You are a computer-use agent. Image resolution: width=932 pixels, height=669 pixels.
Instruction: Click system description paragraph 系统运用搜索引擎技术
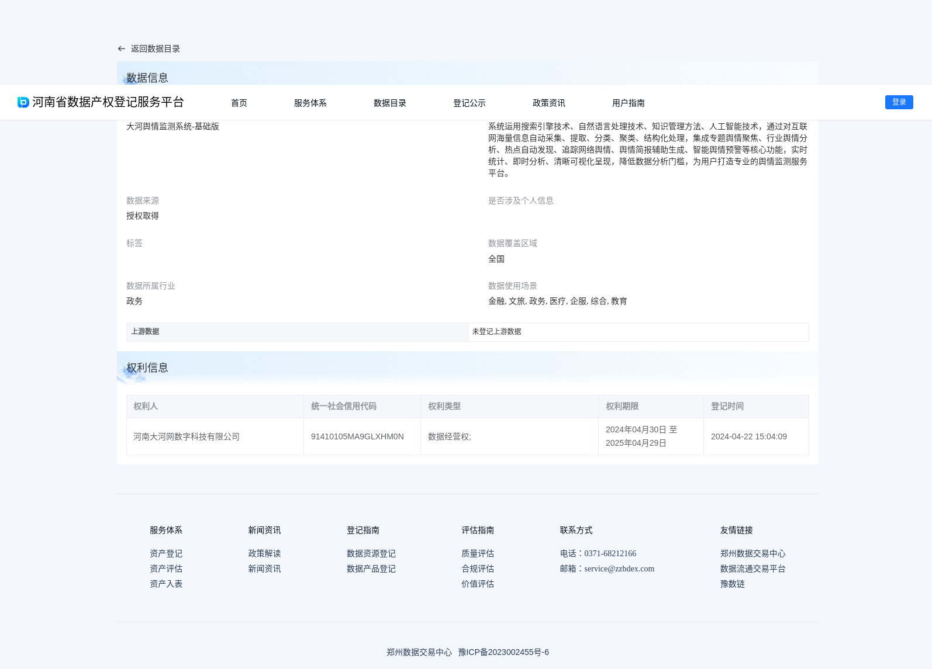pyautogui.click(x=648, y=150)
